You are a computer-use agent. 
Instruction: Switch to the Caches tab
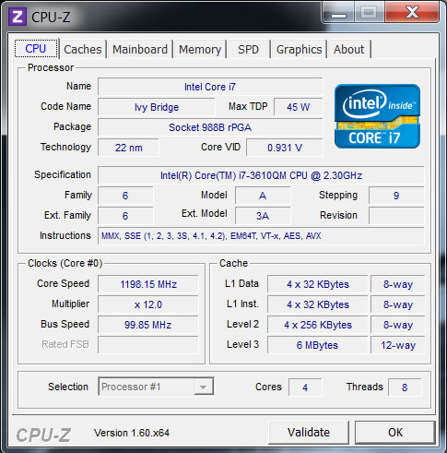83,49
